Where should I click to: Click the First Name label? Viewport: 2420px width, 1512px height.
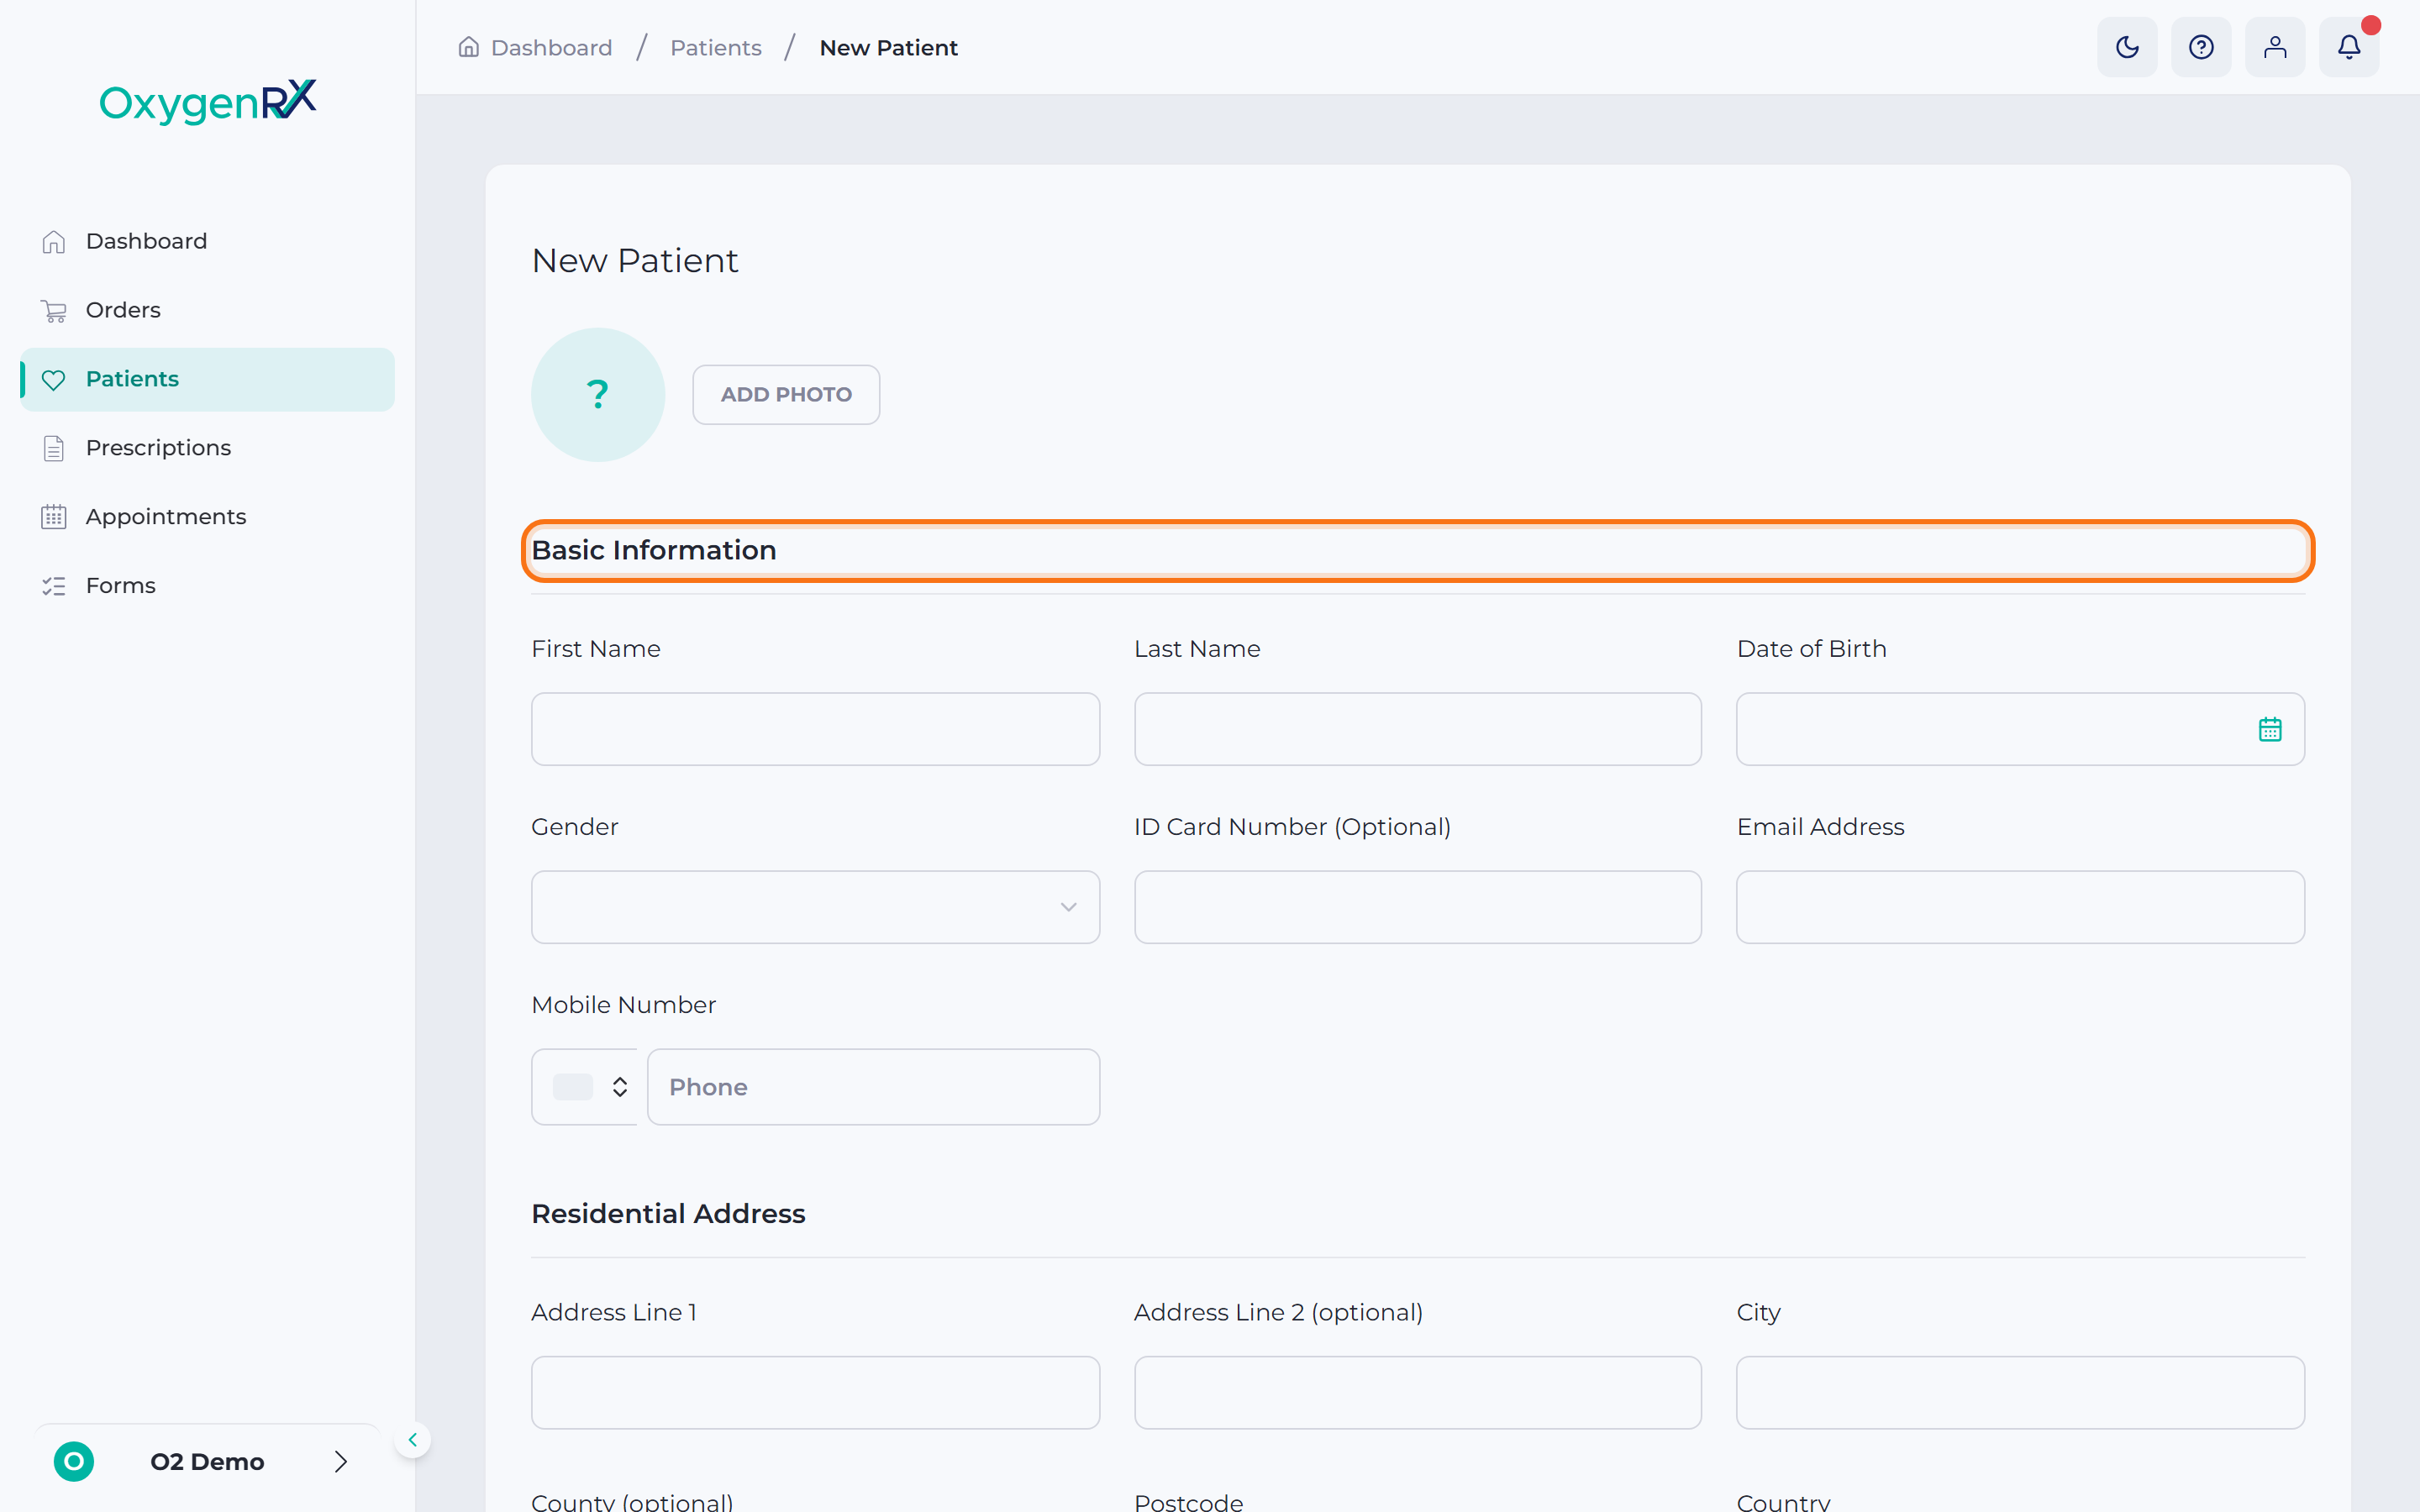[x=596, y=649]
